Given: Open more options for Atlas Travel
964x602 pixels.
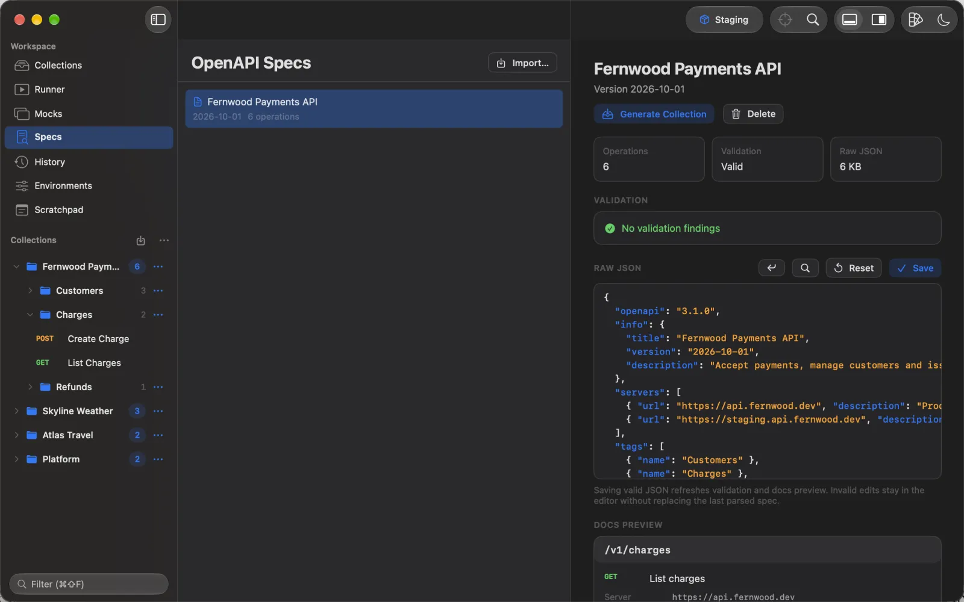Looking at the screenshot, I should click(x=158, y=435).
